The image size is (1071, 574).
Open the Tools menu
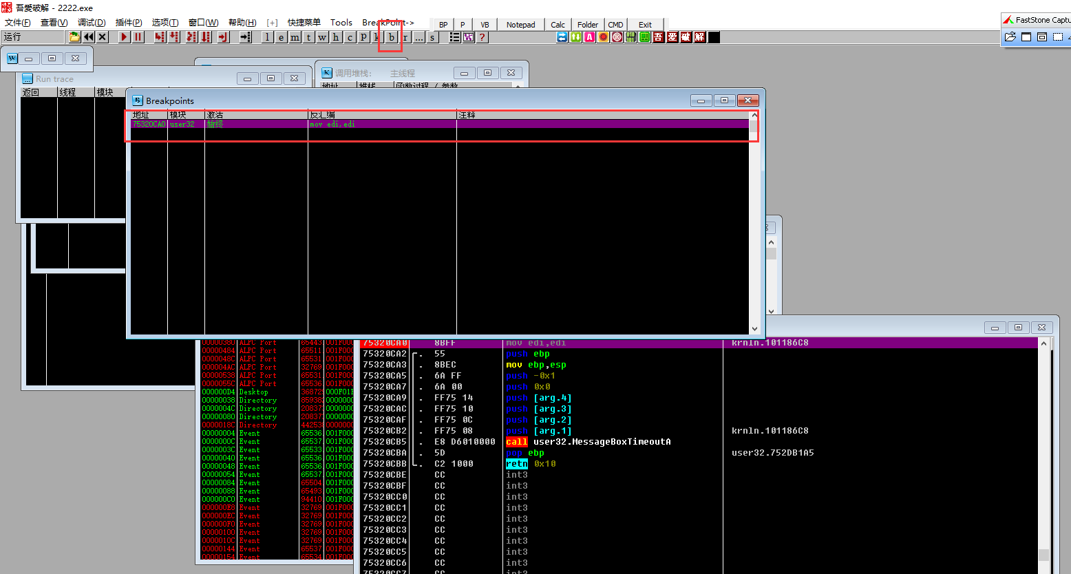pyautogui.click(x=341, y=23)
